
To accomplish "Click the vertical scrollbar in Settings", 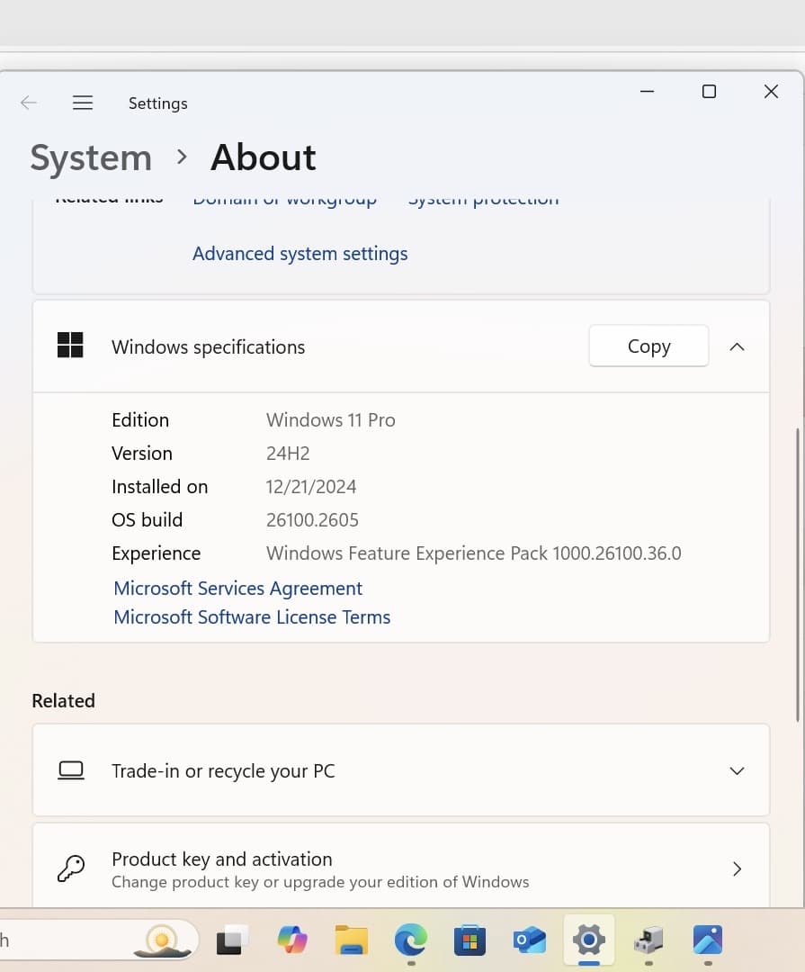I will point(798,576).
